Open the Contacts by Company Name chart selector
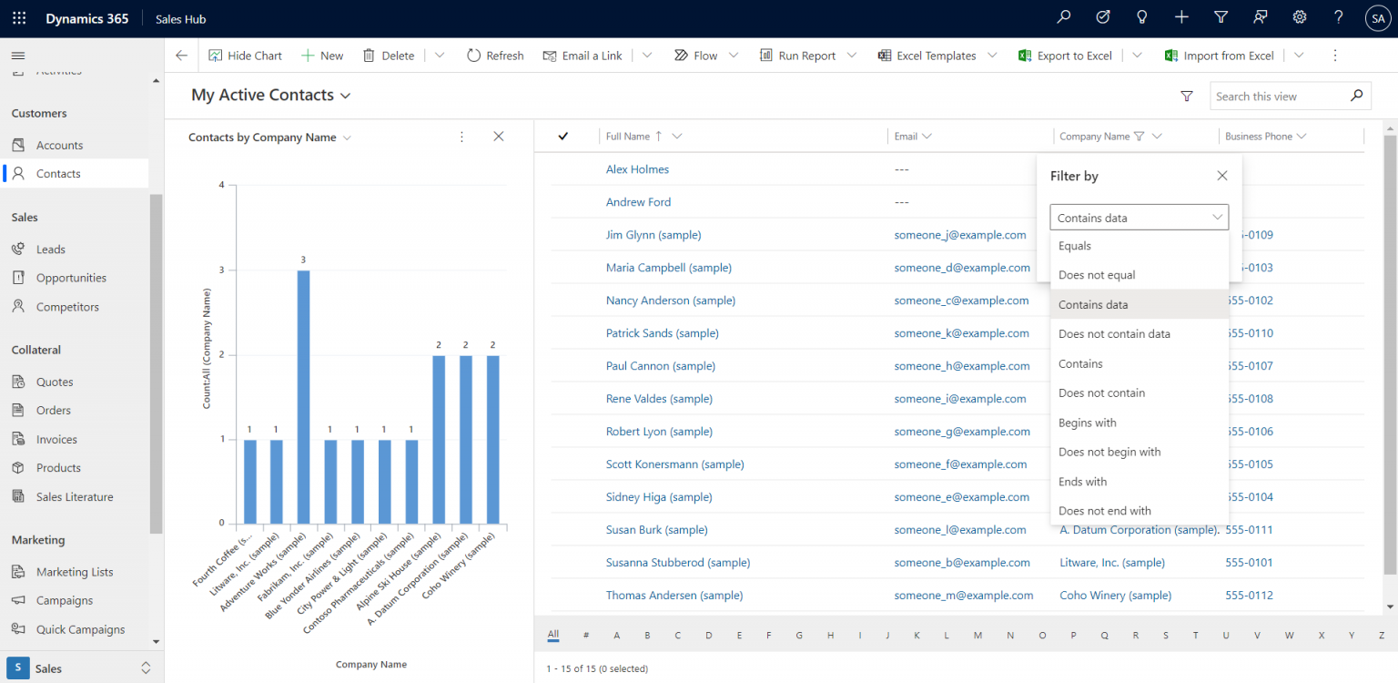Viewport: 1398px width, 683px height. click(x=270, y=138)
